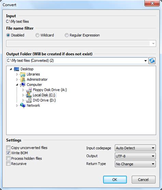
Task: Click the OK button
Action: 115,179
